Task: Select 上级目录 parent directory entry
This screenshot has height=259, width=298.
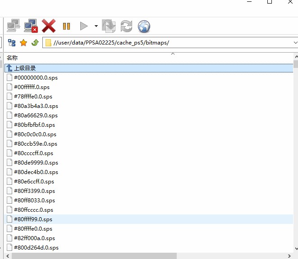Action: (25, 68)
